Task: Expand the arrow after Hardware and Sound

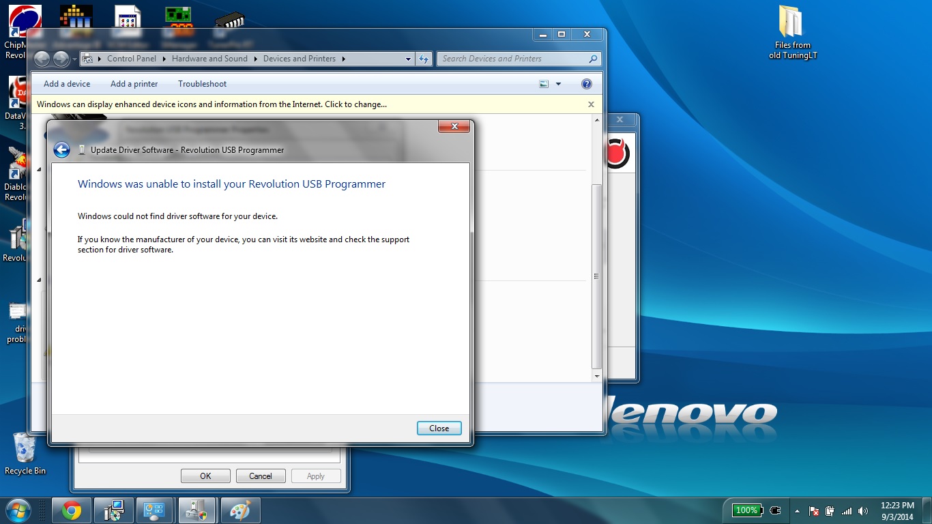Action: 256,59
